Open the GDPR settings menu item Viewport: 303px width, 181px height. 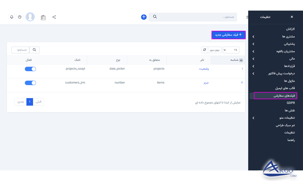290,103
